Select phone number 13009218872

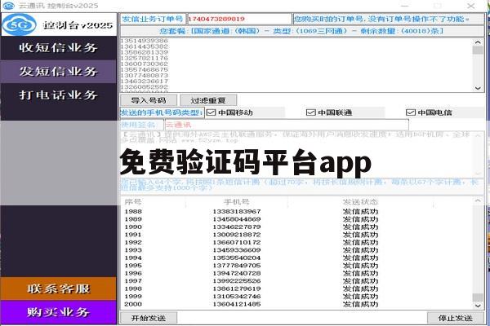tap(237, 235)
